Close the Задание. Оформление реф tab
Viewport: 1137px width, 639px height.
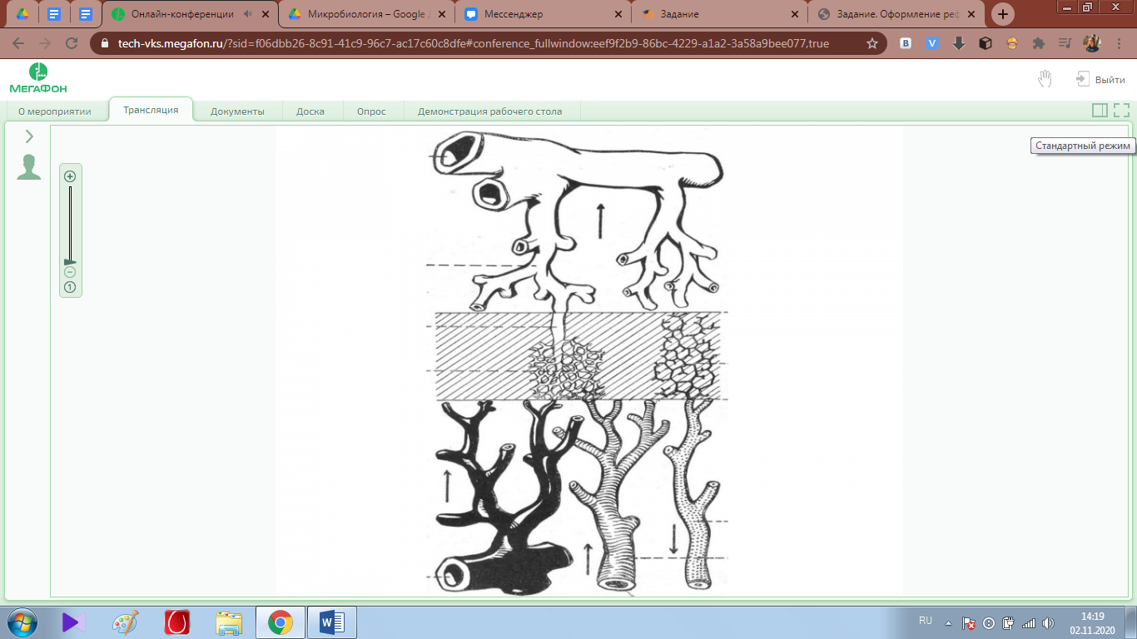click(x=971, y=14)
